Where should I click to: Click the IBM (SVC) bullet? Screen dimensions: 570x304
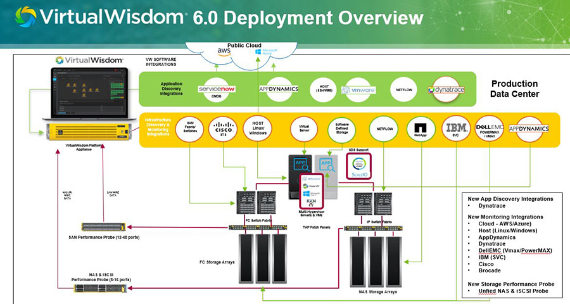tap(491, 257)
